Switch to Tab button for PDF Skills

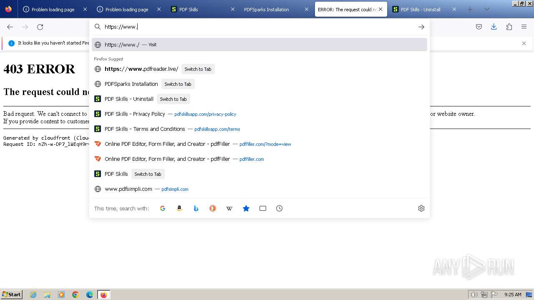[x=148, y=174]
